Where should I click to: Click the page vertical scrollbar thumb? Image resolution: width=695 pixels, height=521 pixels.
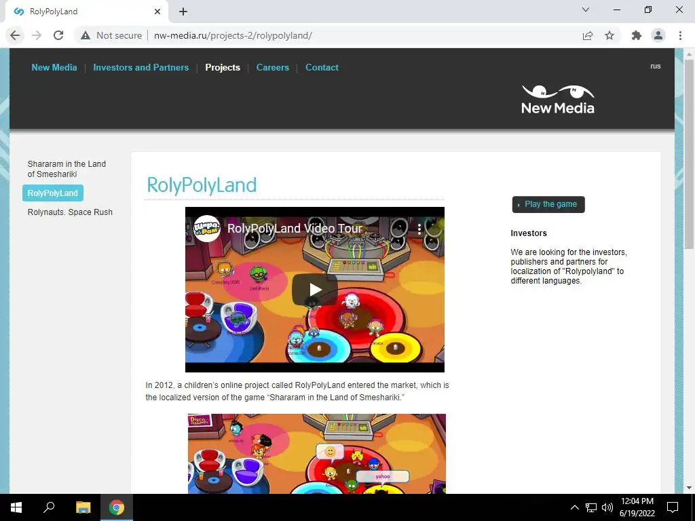[689, 154]
